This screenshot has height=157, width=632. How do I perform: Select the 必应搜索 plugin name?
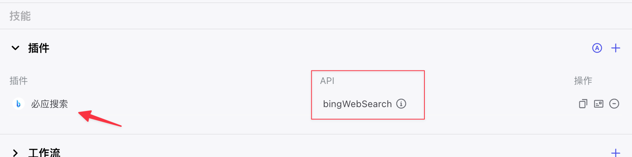tap(50, 104)
